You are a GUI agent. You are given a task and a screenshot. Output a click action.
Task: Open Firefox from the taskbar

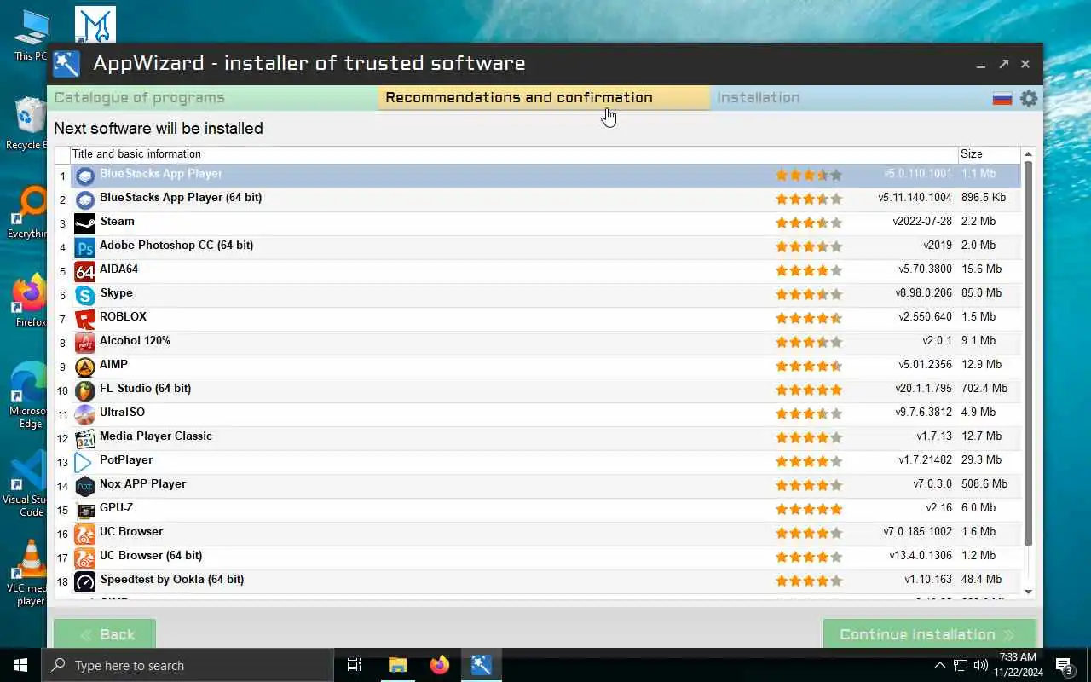[440, 665]
